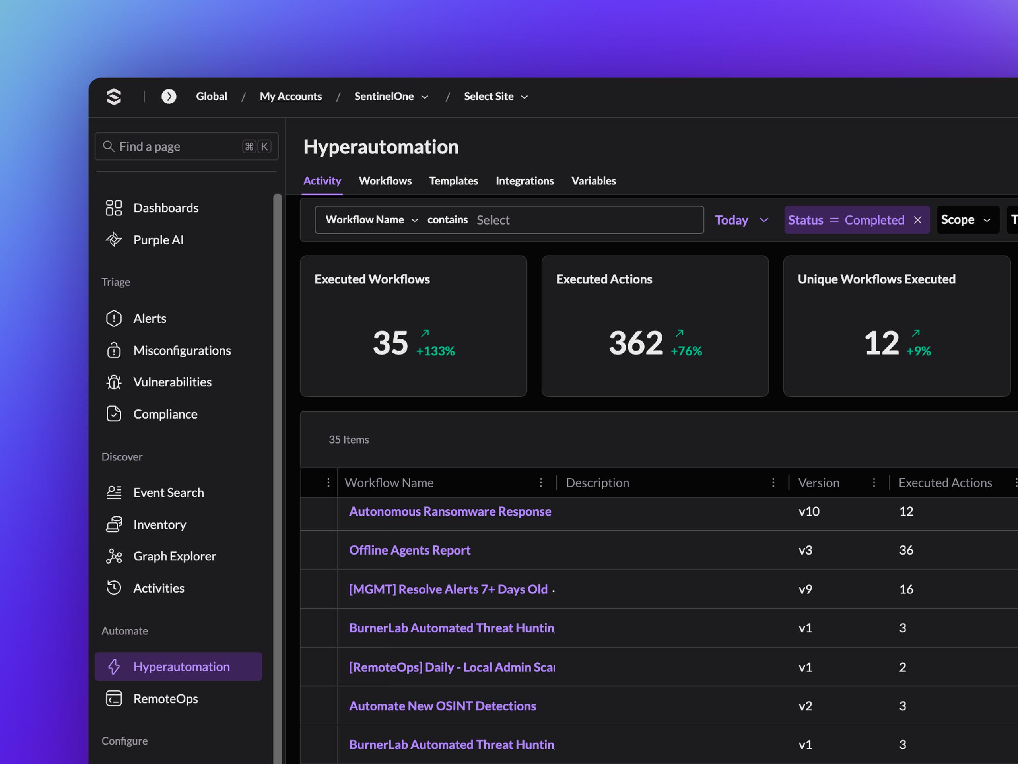The width and height of the screenshot is (1018, 764).
Task: Switch to the Activity tab
Action: pyautogui.click(x=322, y=181)
